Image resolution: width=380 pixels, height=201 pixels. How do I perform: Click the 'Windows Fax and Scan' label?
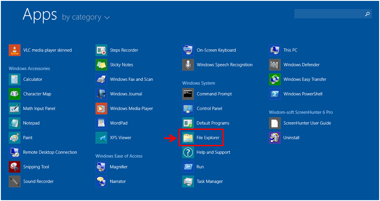(x=131, y=80)
